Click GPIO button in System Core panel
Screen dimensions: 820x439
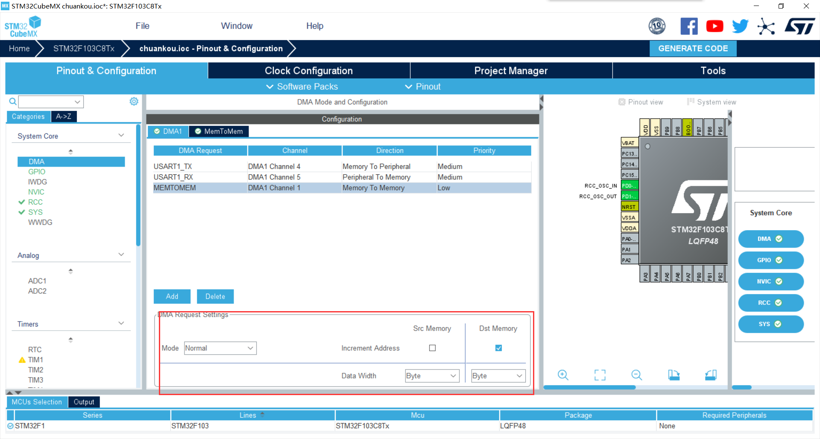(771, 260)
